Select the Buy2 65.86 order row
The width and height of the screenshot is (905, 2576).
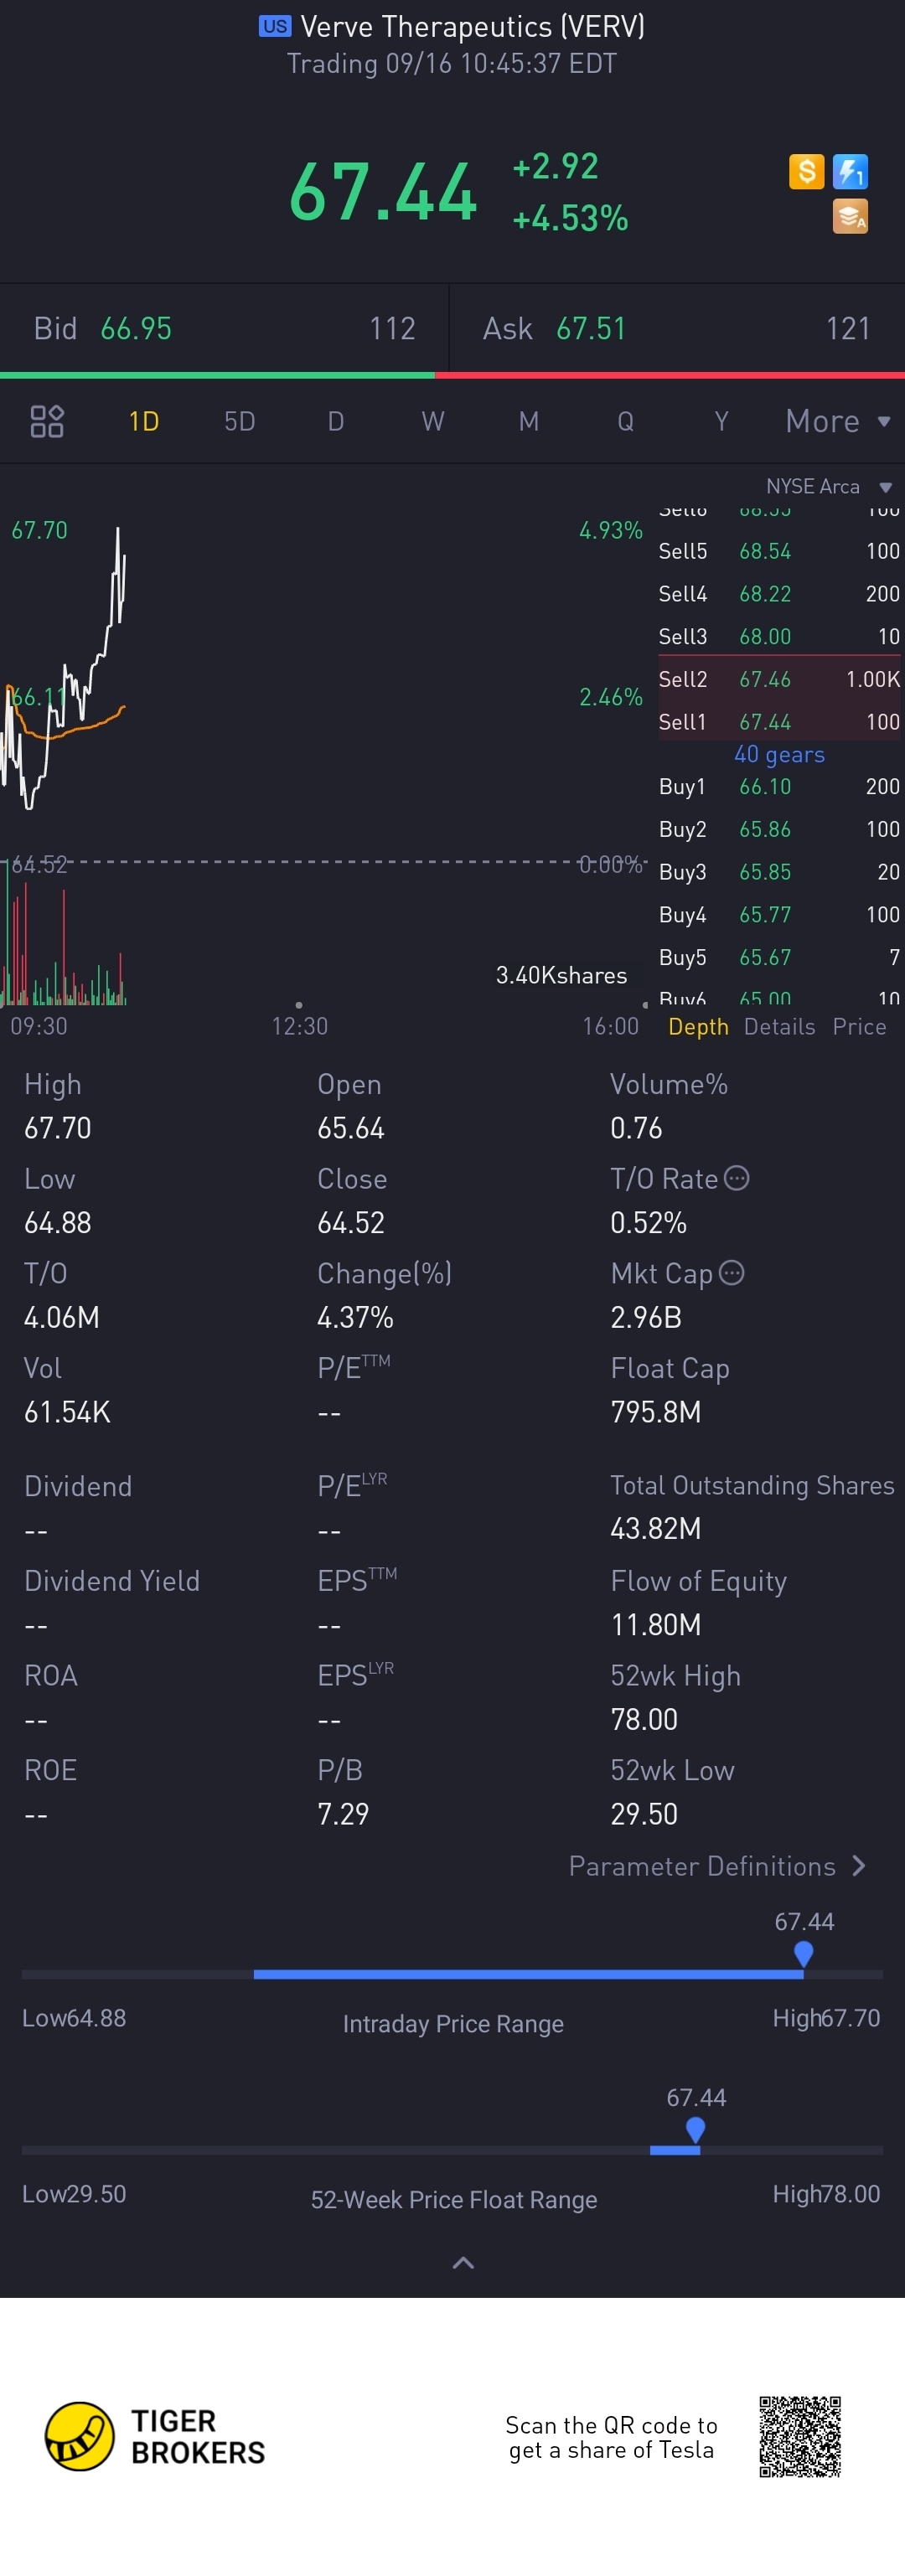point(779,829)
